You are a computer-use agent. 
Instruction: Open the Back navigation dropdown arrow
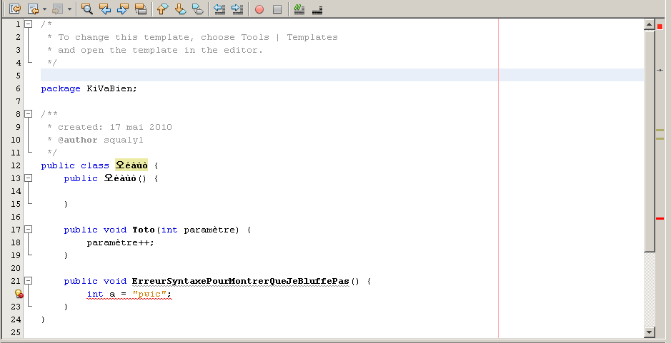tap(44, 9)
